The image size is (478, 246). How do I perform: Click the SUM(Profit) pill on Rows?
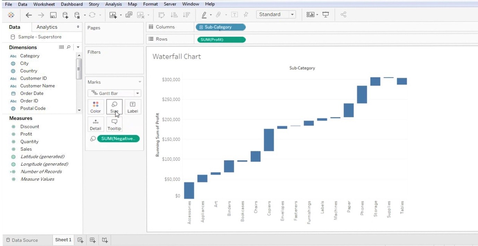221,39
